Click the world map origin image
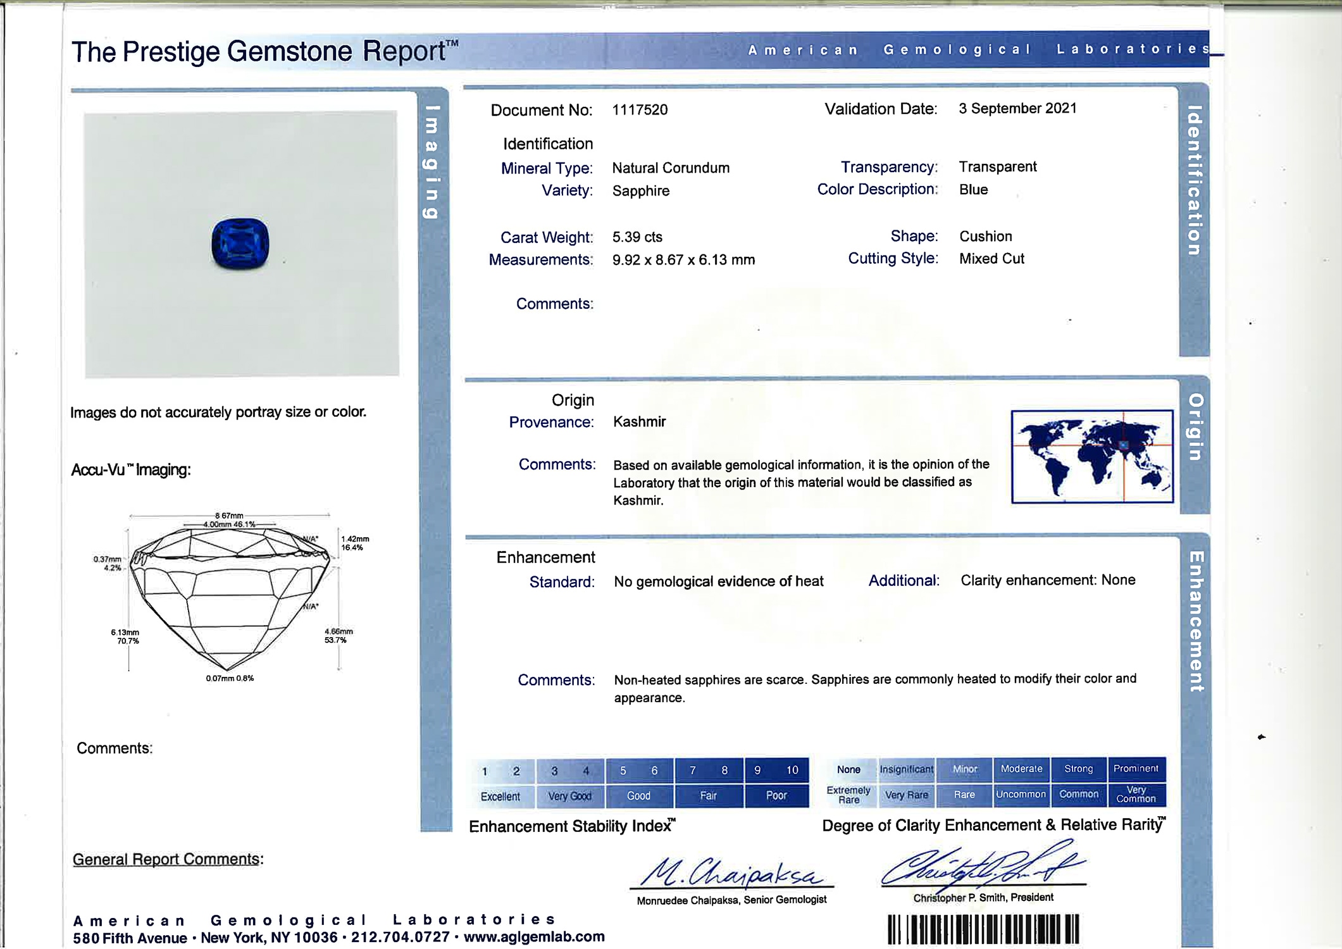Viewport: 1342px width, 949px height. [1091, 456]
